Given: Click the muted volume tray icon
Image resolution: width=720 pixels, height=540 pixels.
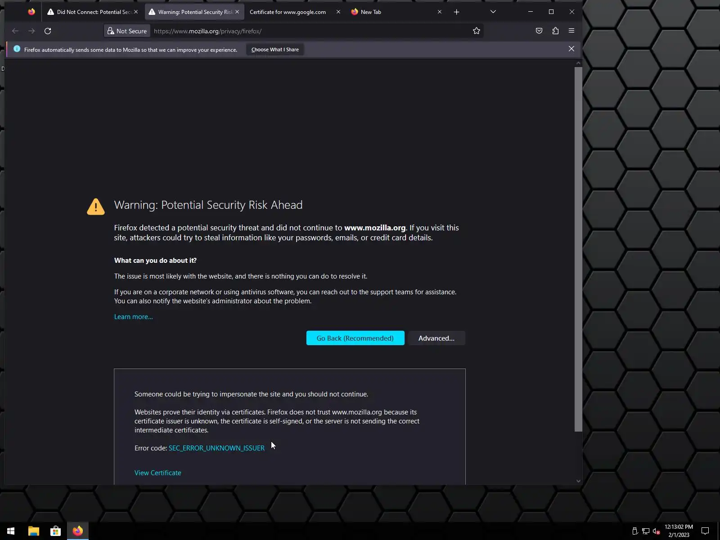Looking at the screenshot, I should pyautogui.click(x=656, y=531).
